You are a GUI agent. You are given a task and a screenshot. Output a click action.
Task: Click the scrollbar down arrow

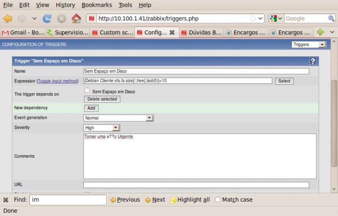pyautogui.click(x=334, y=189)
